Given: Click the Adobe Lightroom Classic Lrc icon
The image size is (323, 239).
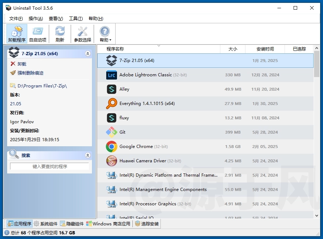Looking at the screenshot, I should (x=112, y=75).
